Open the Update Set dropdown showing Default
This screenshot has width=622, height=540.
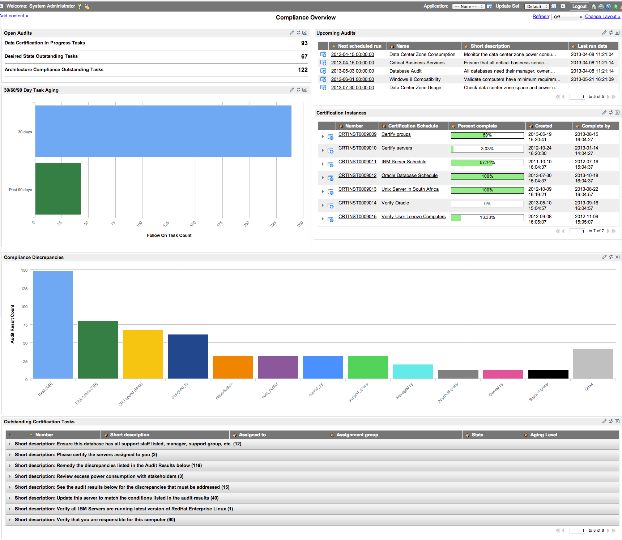537,7
